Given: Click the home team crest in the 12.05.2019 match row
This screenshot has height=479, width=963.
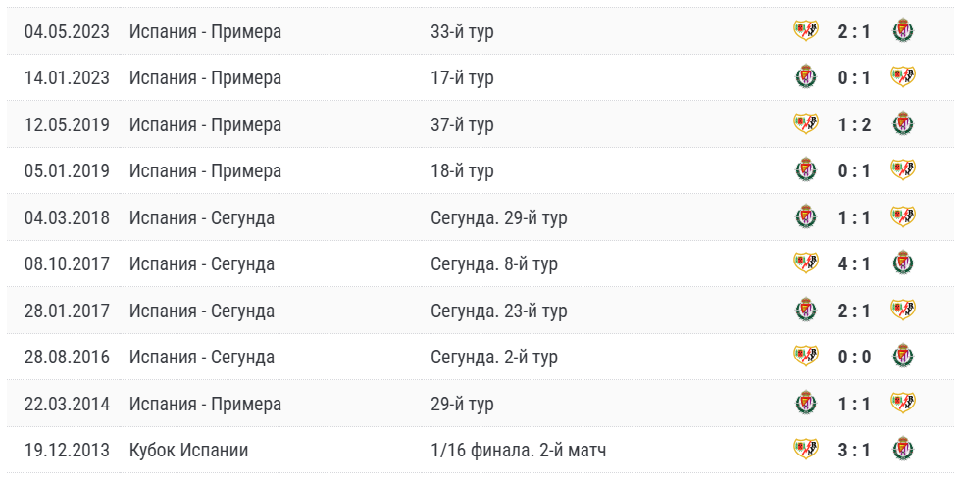Looking at the screenshot, I should coord(805,124).
